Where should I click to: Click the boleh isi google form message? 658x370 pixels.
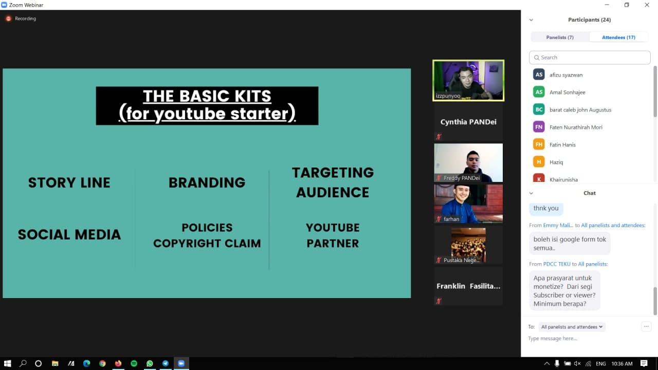570,244
